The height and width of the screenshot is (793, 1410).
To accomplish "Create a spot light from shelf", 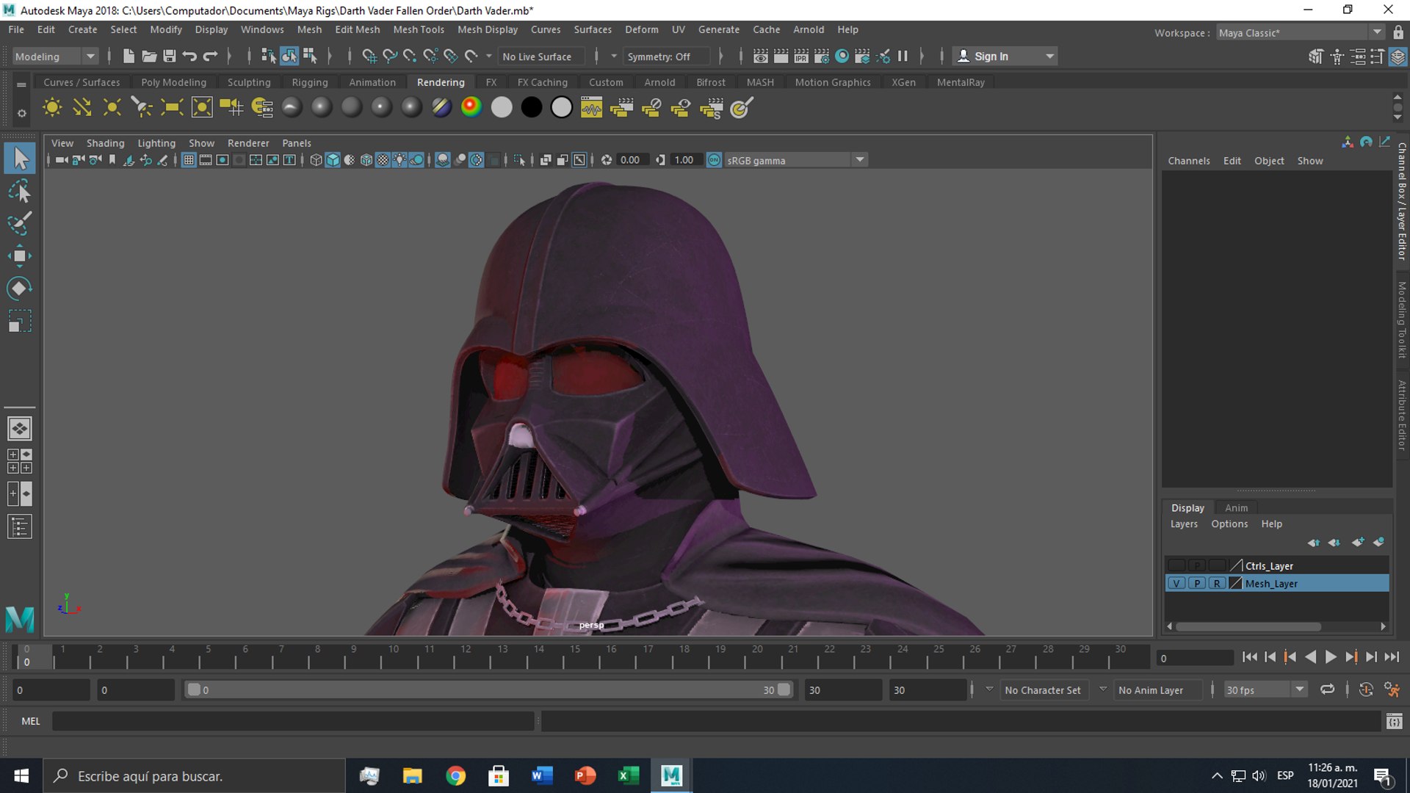I will pos(141,108).
